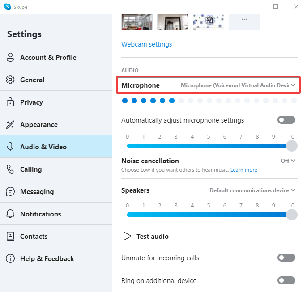Open the Privacy settings section
Image resolution: width=307 pixels, height=292 pixels.
click(x=56, y=102)
